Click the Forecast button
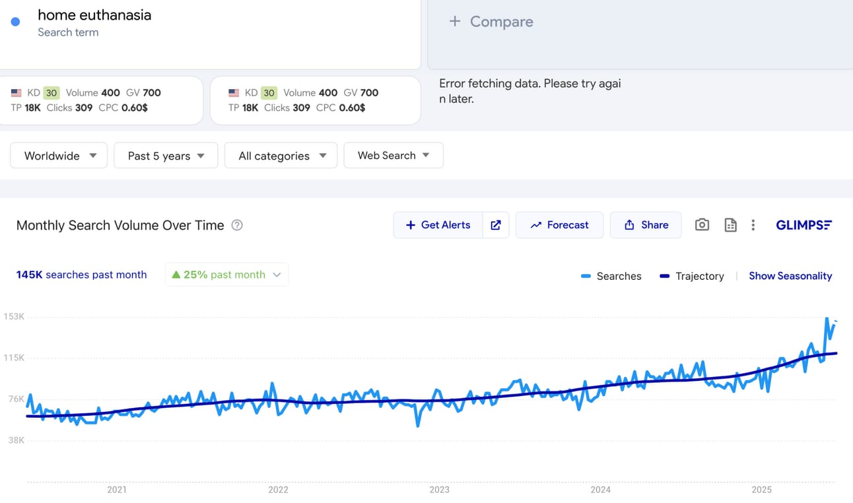 pos(559,225)
